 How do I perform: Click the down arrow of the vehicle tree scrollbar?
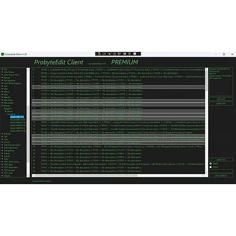point(28,176)
